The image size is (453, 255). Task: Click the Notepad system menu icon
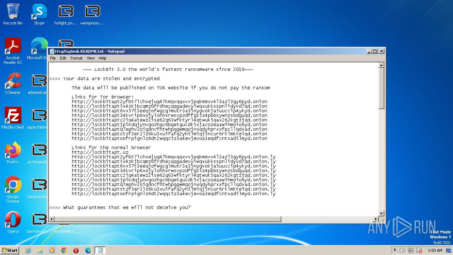pos(52,51)
